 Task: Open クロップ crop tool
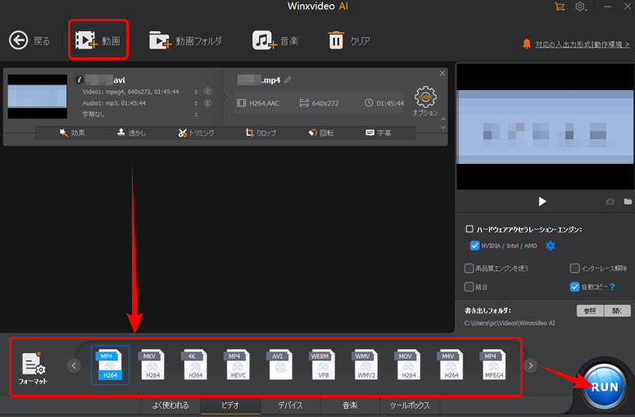[261, 133]
